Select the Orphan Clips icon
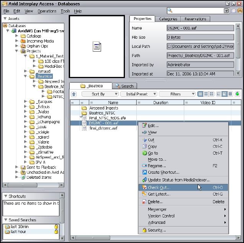 [23, 46]
